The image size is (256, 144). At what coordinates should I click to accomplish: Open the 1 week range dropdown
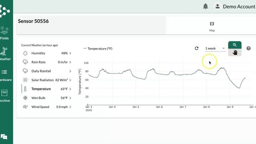[x=215, y=48]
